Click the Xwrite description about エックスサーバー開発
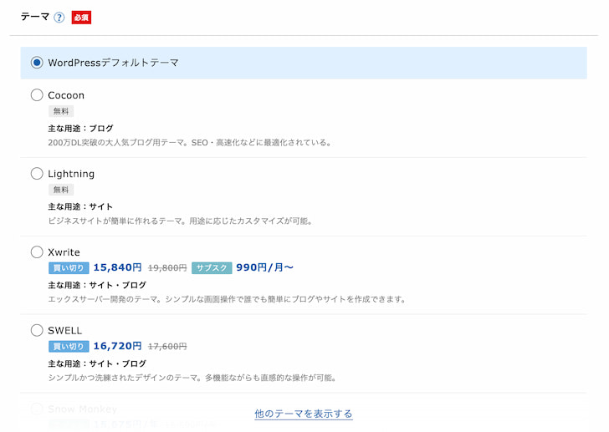609x432 pixels. click(x=228, y=299)
